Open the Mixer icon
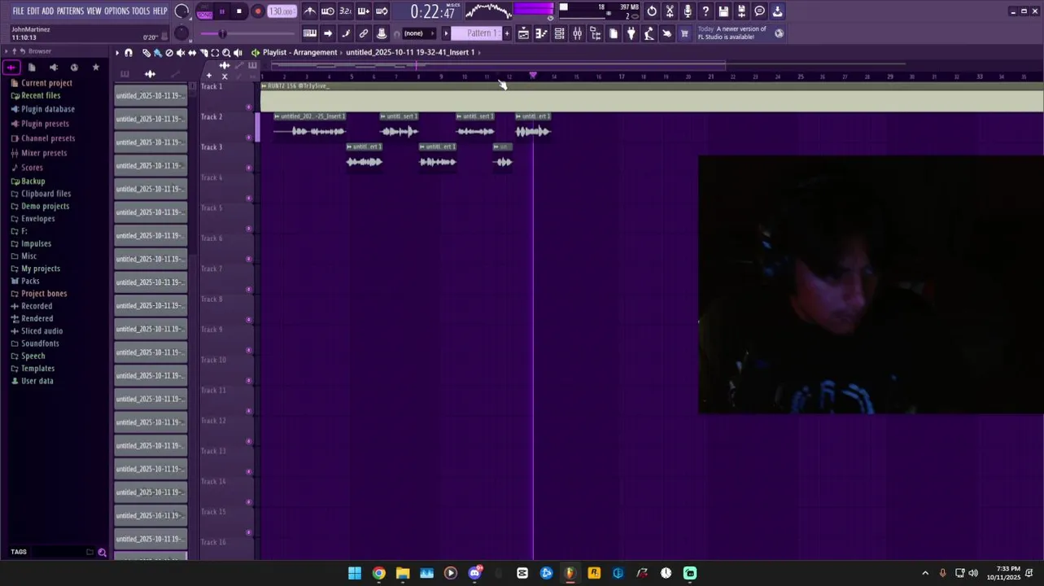This screenshot has width=1044, height=586. point(577,33)
